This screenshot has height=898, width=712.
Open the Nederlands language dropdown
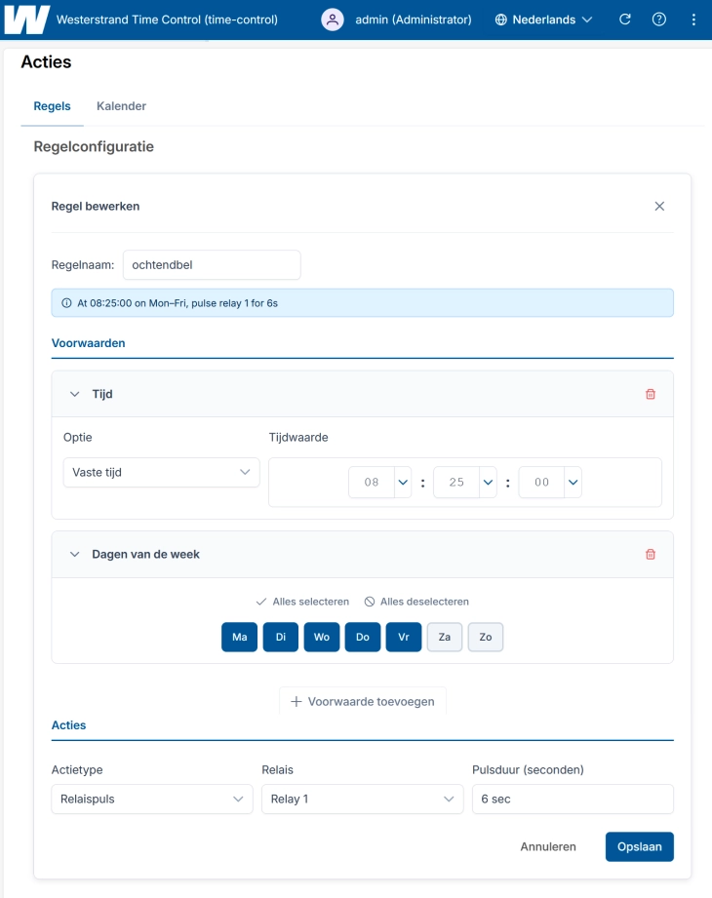(x=543, y=20)
